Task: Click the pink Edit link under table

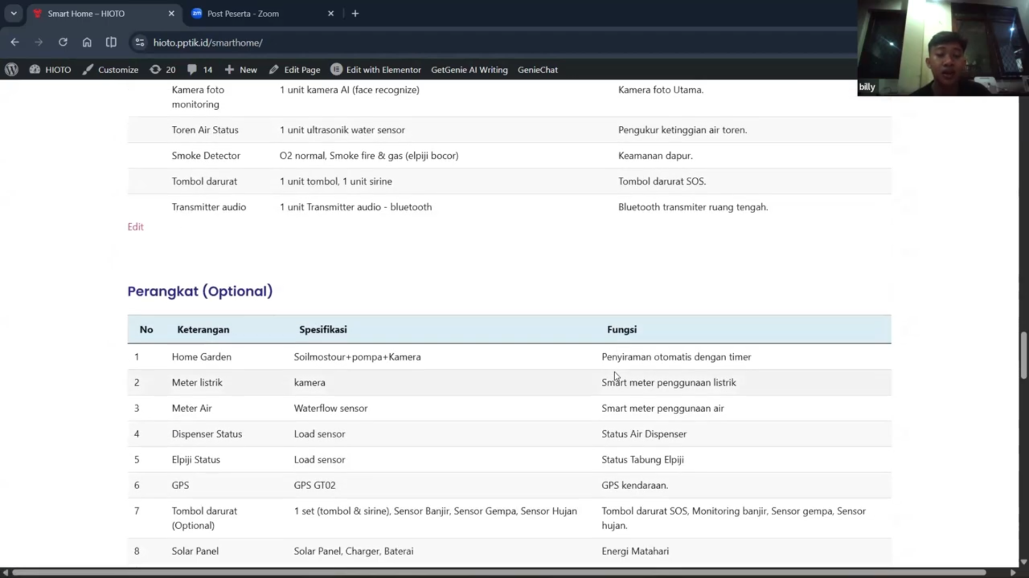Action: 135,226
